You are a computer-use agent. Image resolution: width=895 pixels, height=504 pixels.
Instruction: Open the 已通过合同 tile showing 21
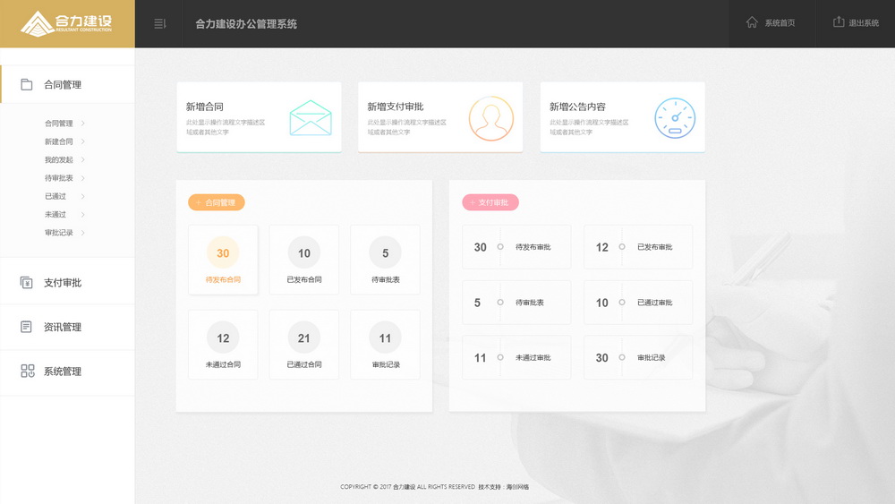point(304,345)
